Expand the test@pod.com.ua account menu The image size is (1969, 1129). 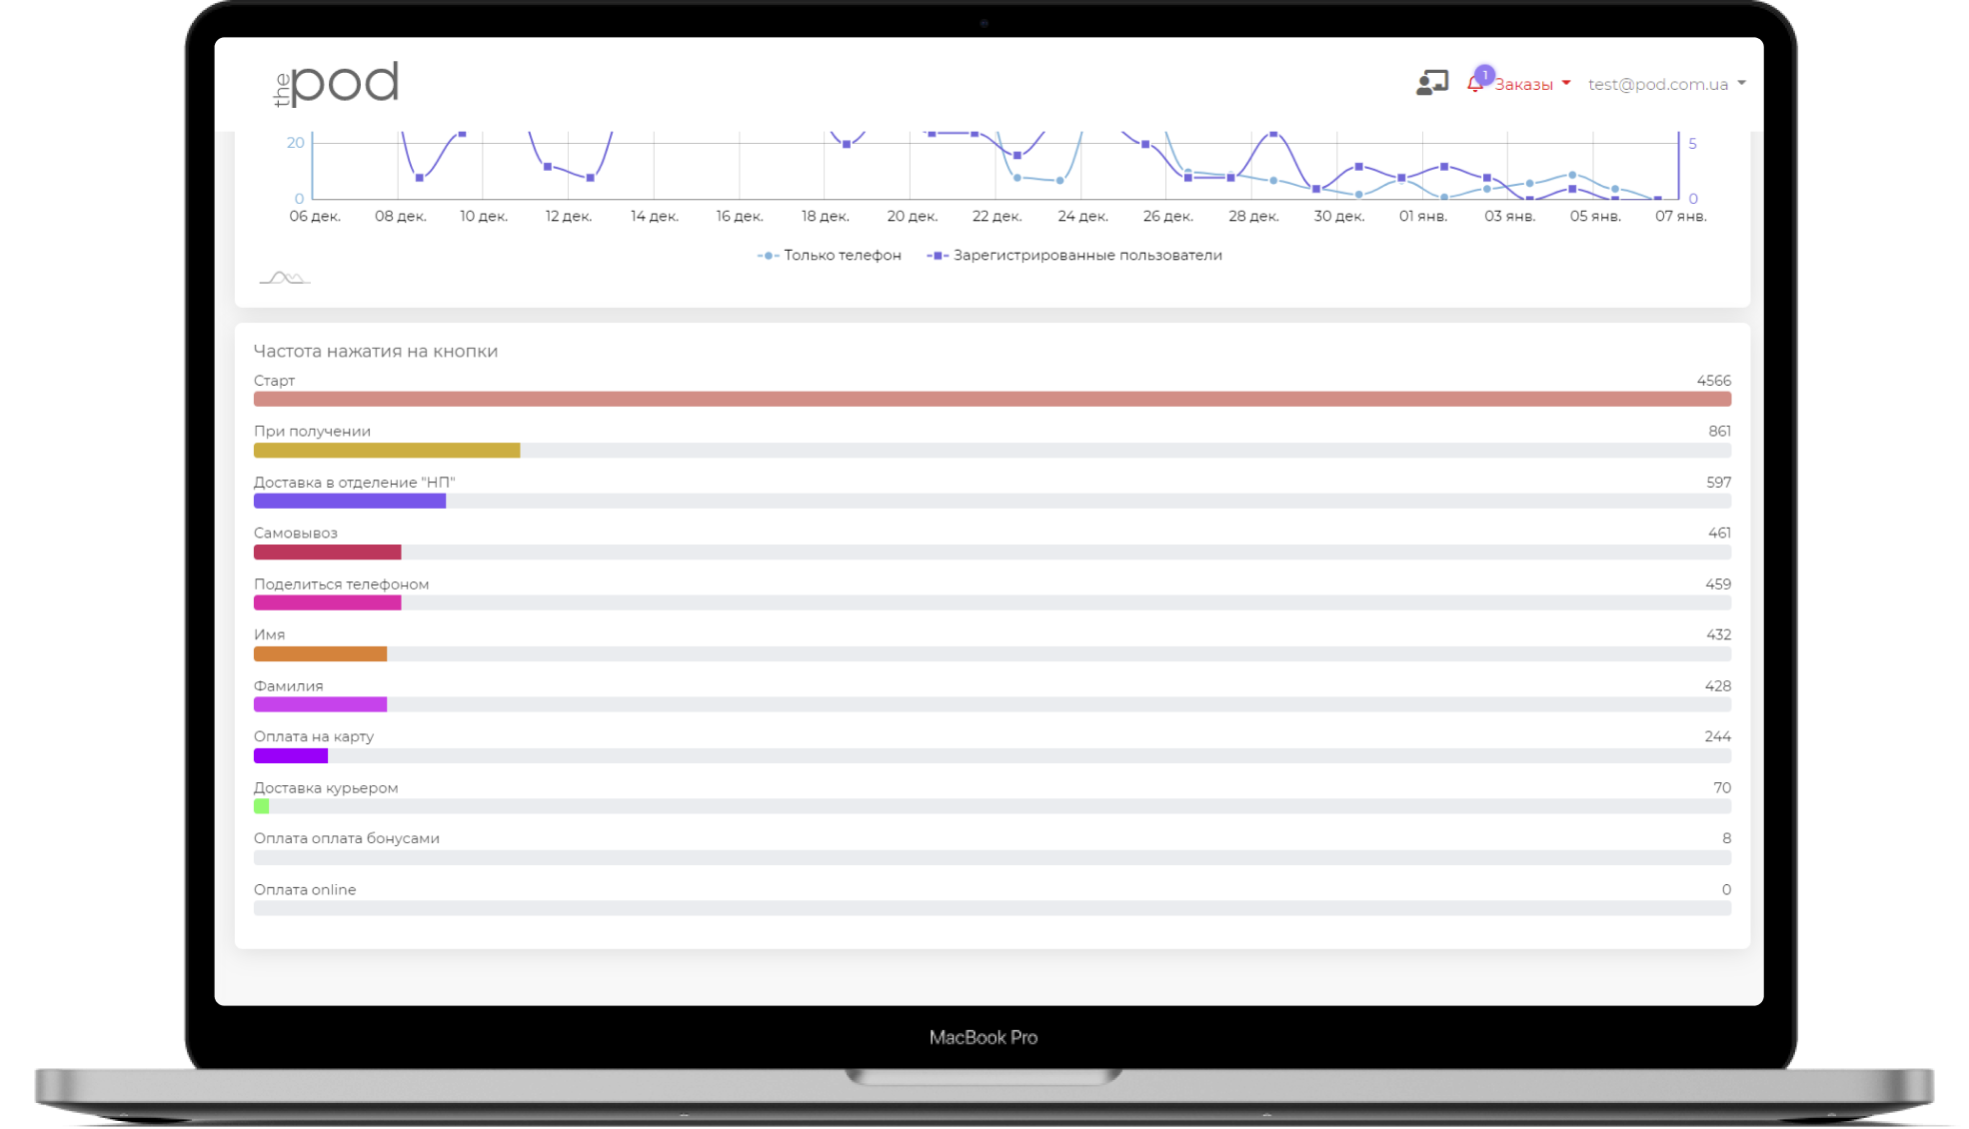[1657, 85]
